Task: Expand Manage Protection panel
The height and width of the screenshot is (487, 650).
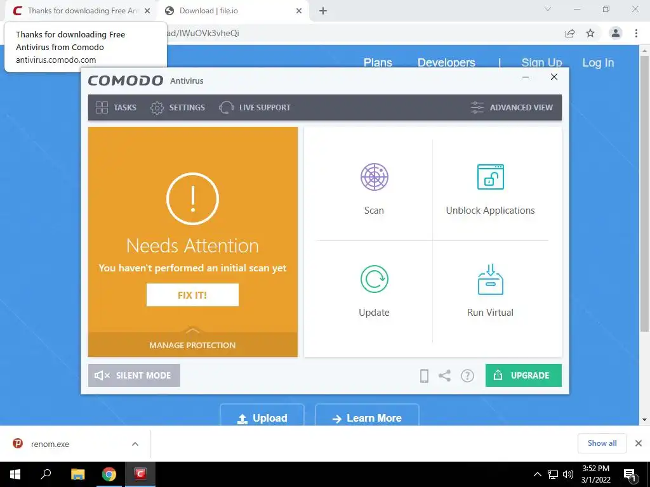Action: [192, 344]
